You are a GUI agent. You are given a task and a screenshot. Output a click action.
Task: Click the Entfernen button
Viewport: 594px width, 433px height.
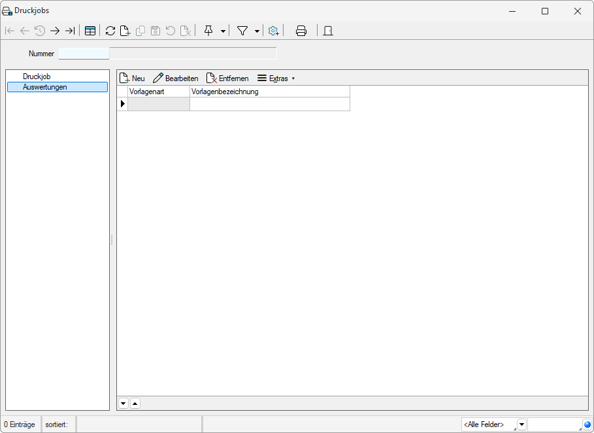click(x=227, y=78)
